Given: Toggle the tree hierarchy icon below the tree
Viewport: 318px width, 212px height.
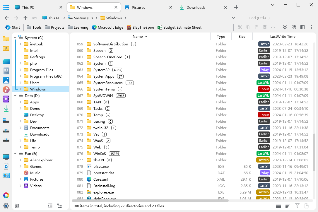Looking at the screenshot, I should (x=59, y=206).
